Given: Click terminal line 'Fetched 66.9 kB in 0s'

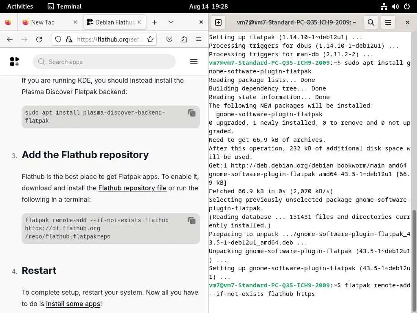Looking at the screenshot, I should (271, 191).
